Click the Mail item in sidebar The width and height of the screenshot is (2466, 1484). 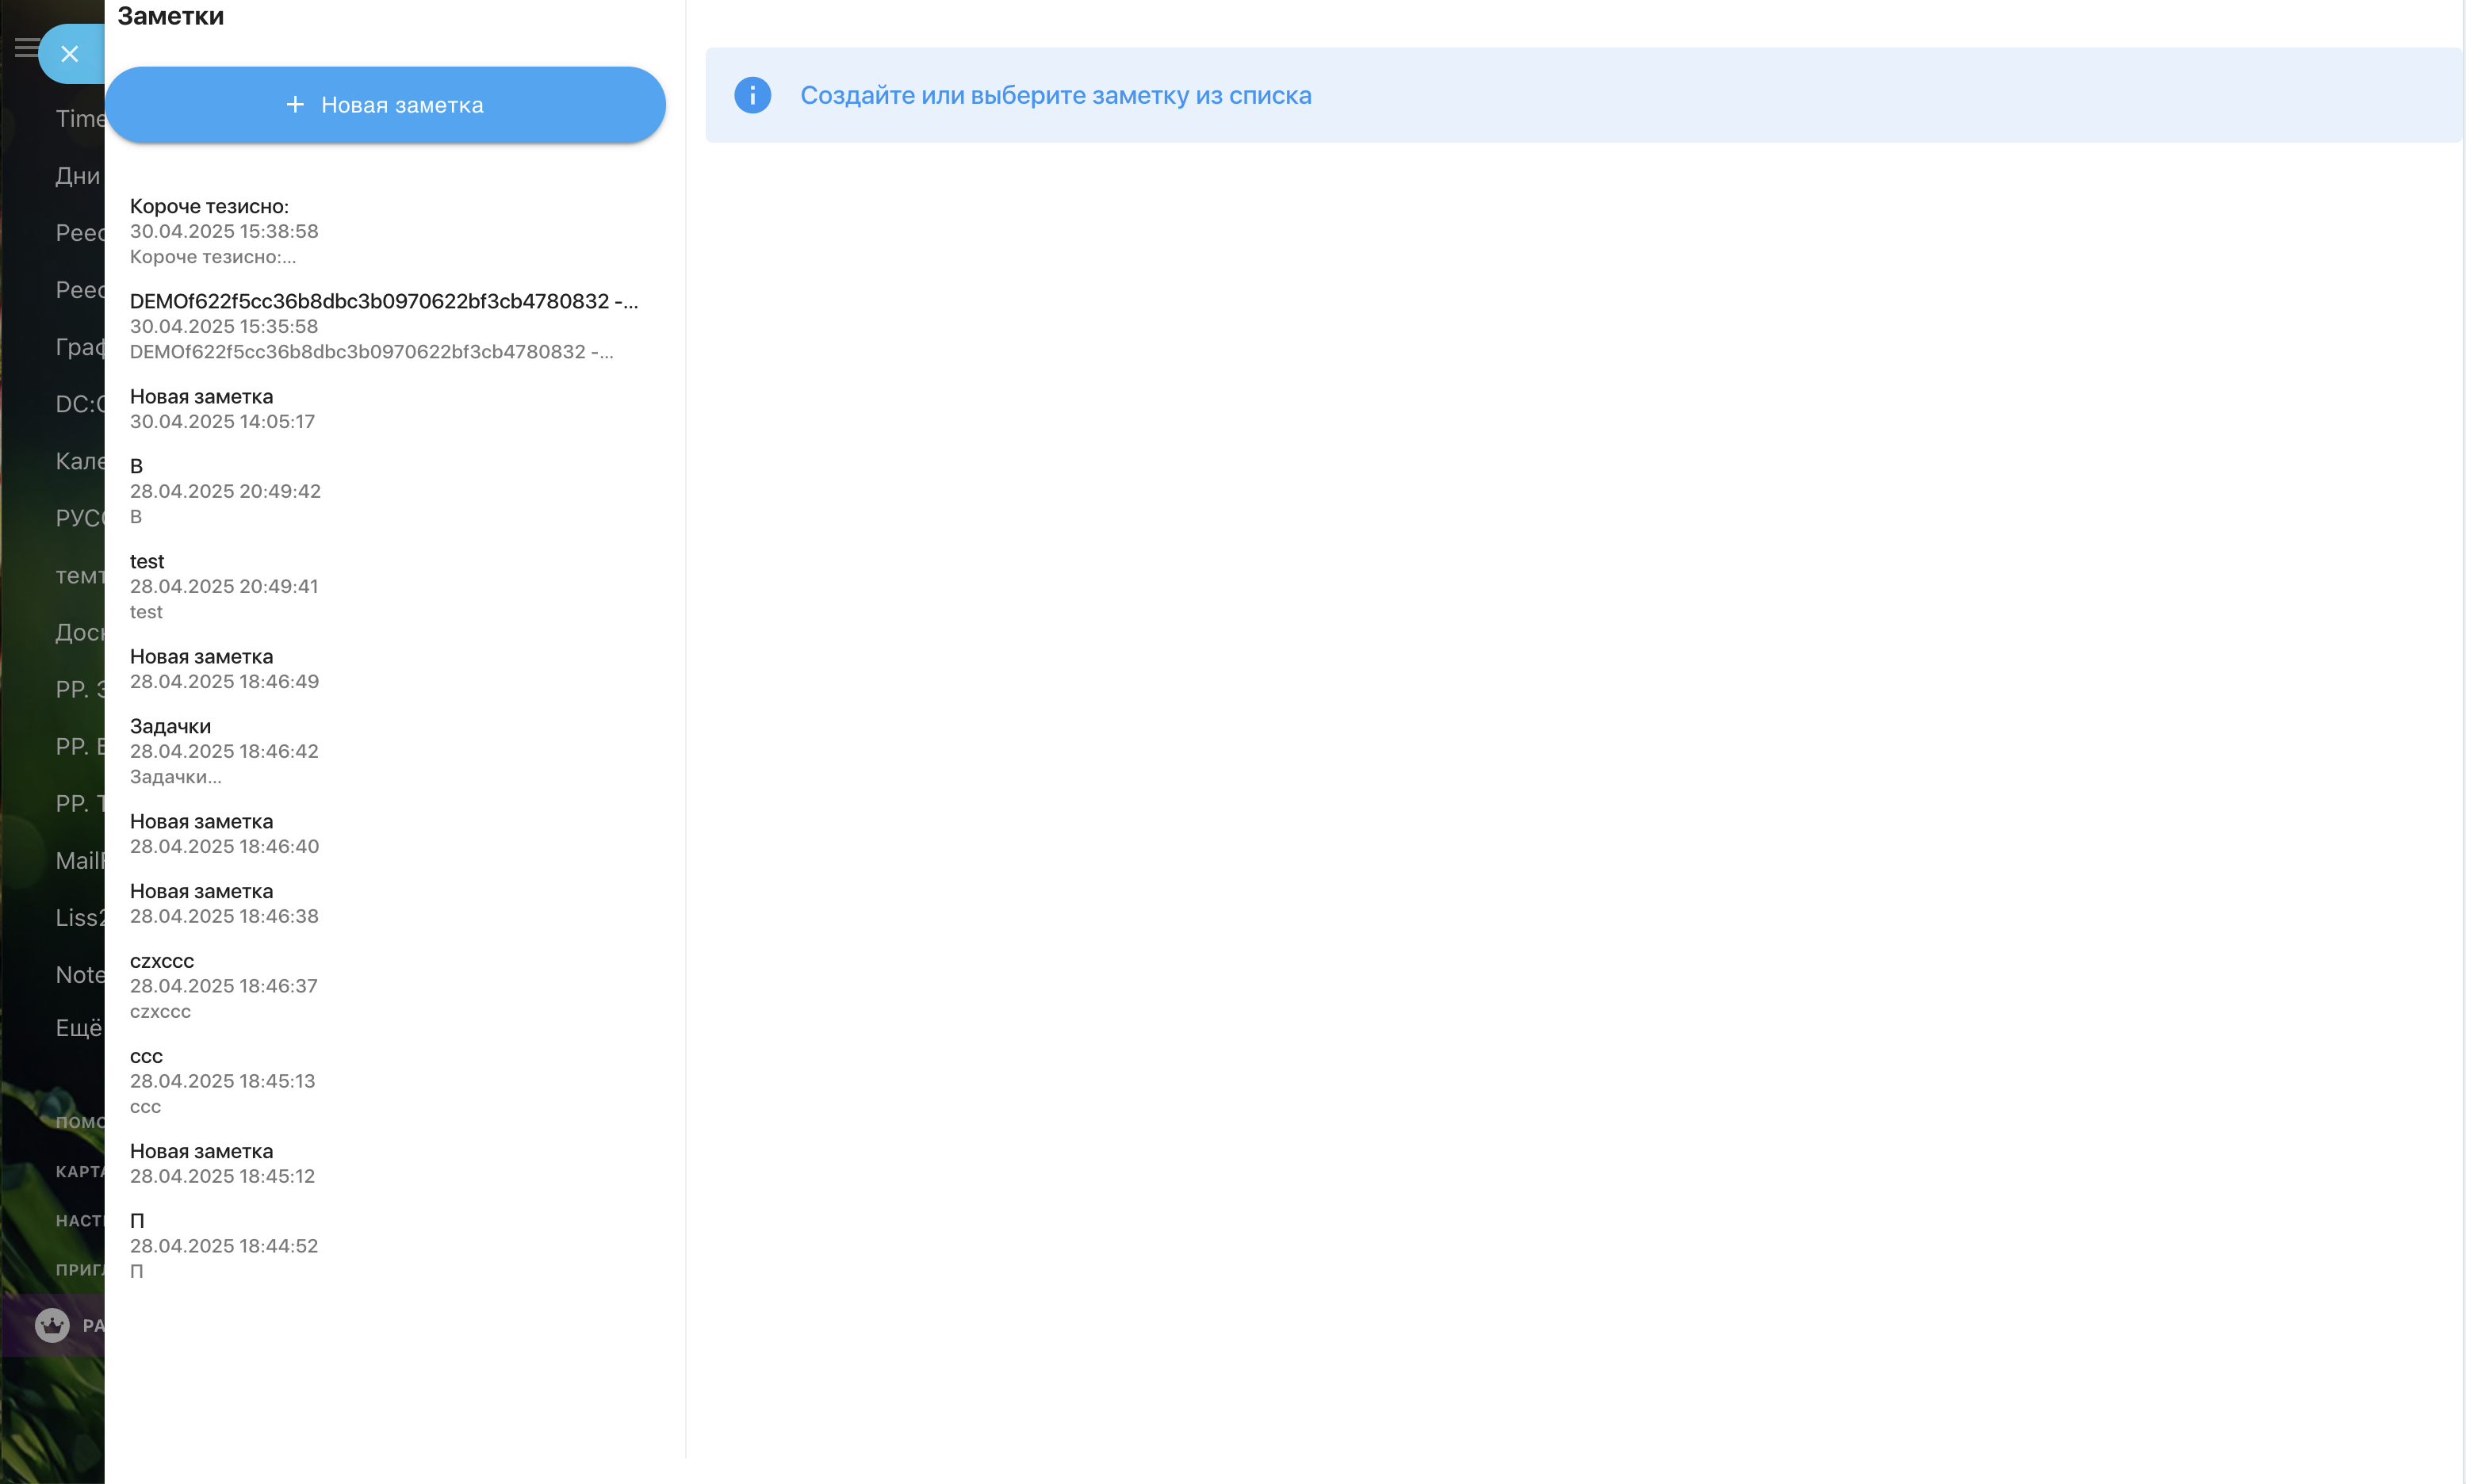(x=79, y=861)
